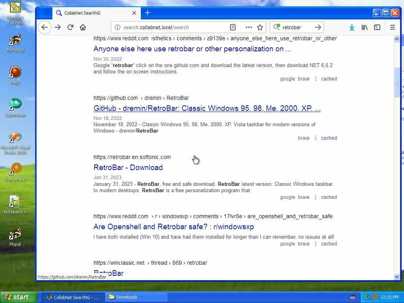404x303 pixels.
Task: Click cached link for windowsxp reddit result
Action: (x=329, y=244)
